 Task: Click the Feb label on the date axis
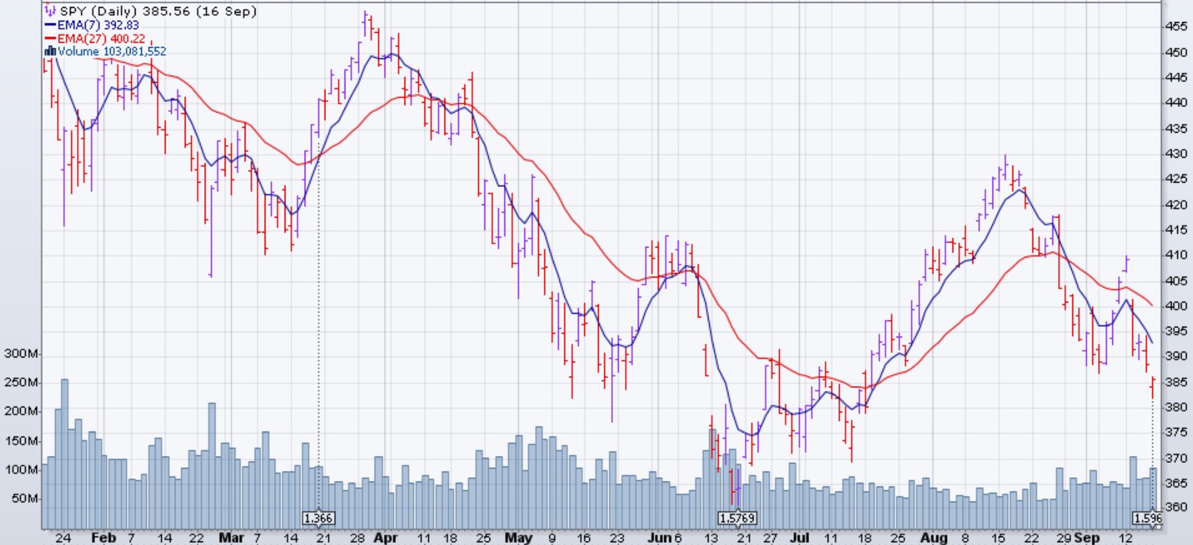click(x=103, y=537)
